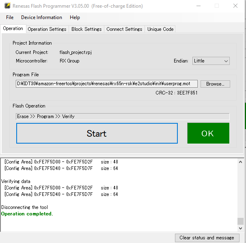Click the Clear status and message button

[207, 238]
